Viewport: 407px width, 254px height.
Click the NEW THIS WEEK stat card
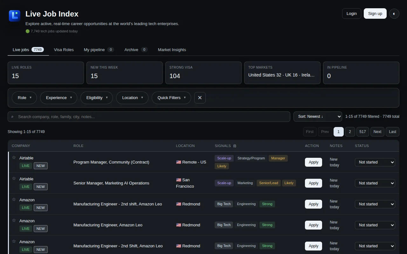click(125, 73)
